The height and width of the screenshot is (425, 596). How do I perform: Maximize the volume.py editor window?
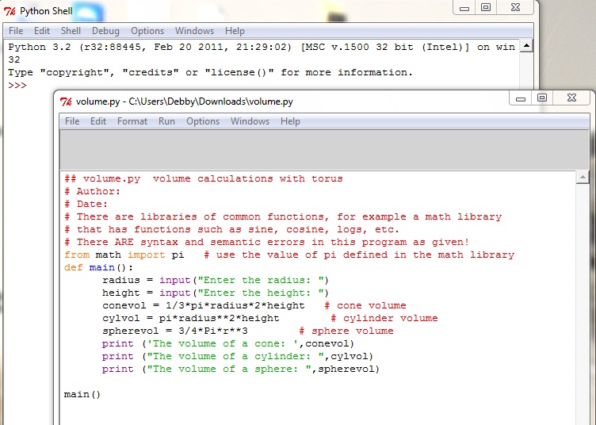[x=541, y=98]
